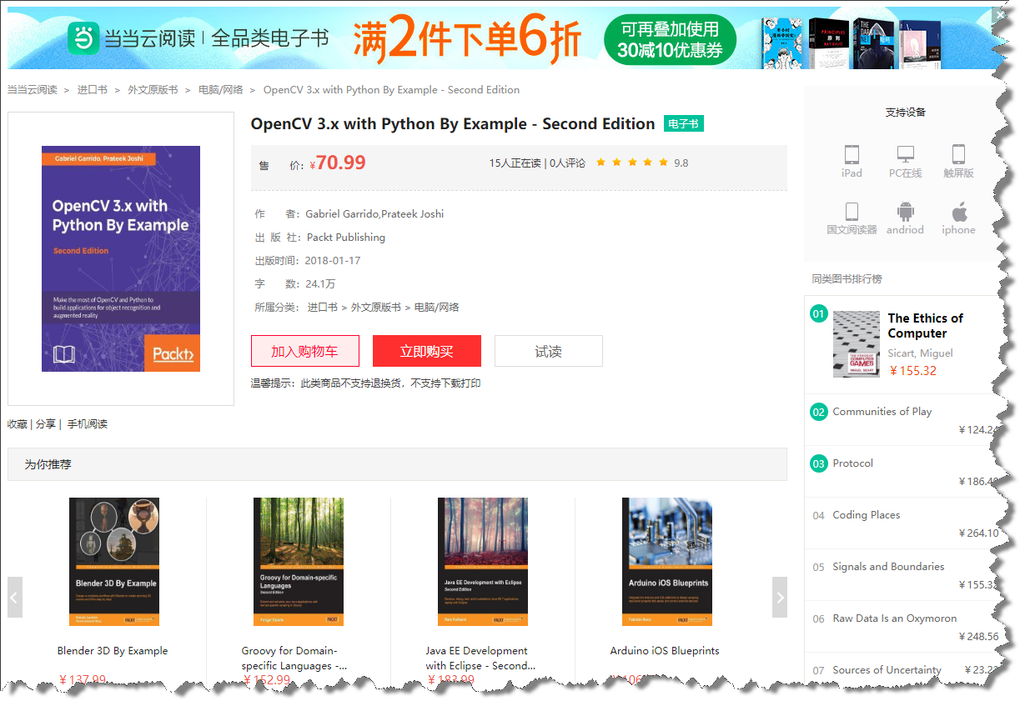Screen dimensions: 1020x701
Task: Click the ¥155.32 price under Ethics book
Action: click(912, 371)
